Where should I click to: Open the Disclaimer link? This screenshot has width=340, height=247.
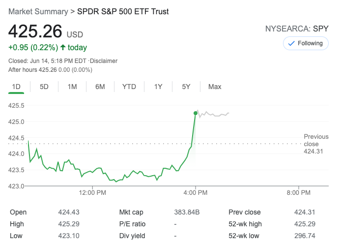(103, 61)
